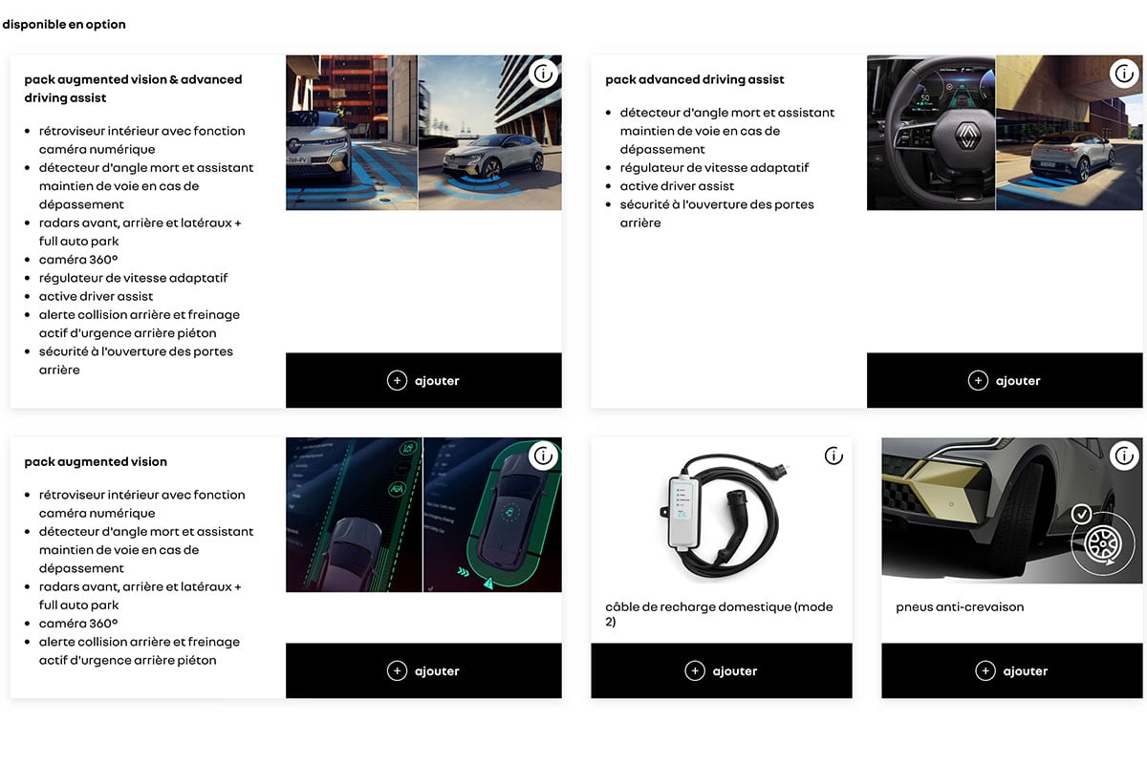The width and height of the screenshot is (1147, 764).
Task: Click the plus icon beside ajouter for pack augmented vision
Action: pyautogui.click(x=398, y=670)
